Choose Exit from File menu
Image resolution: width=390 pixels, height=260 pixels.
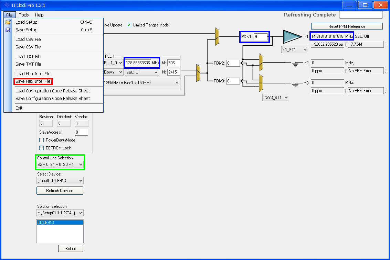coord(53,108)
